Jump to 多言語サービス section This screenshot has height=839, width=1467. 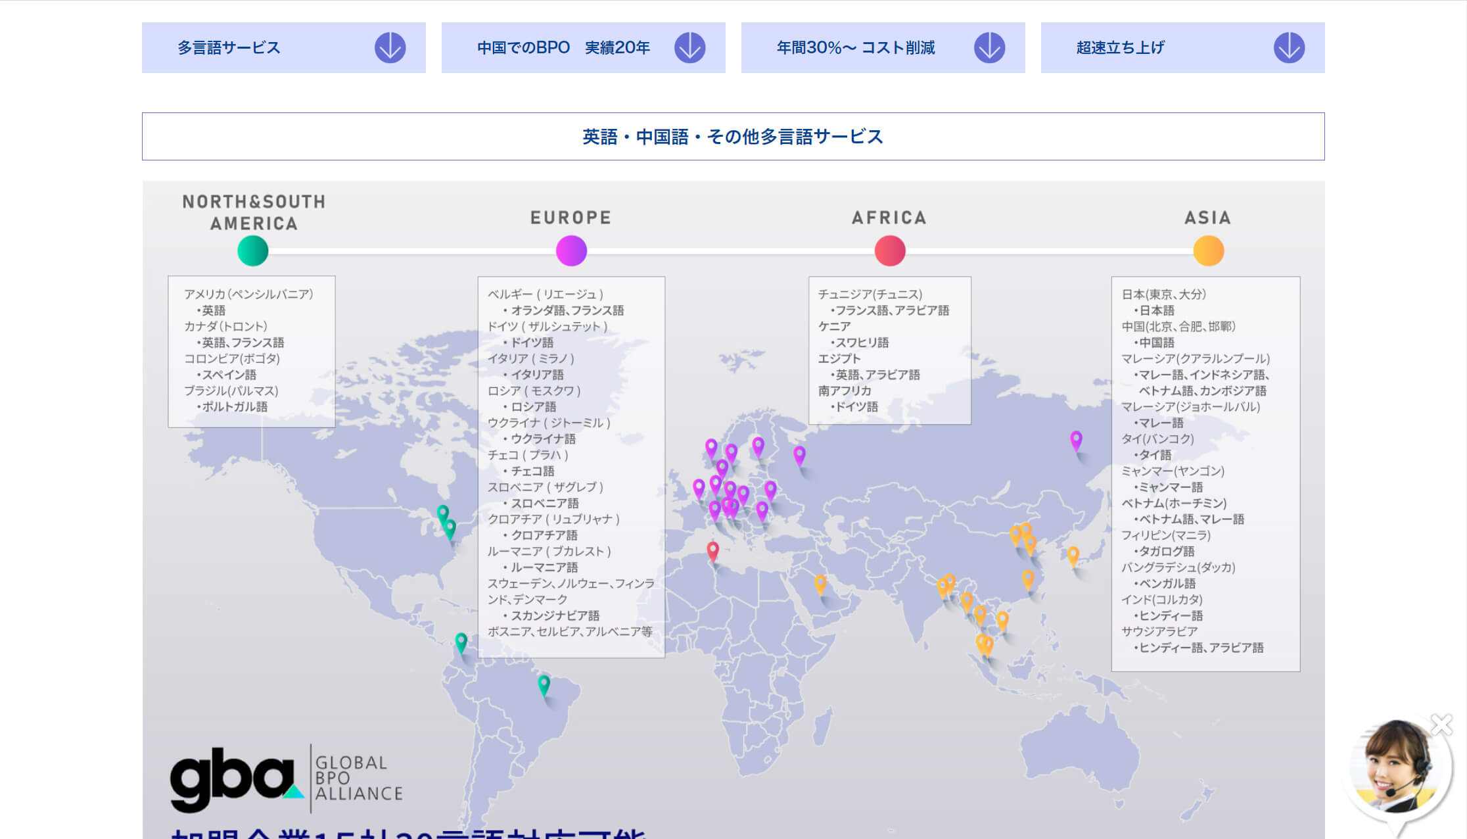[x=283, y=48]
